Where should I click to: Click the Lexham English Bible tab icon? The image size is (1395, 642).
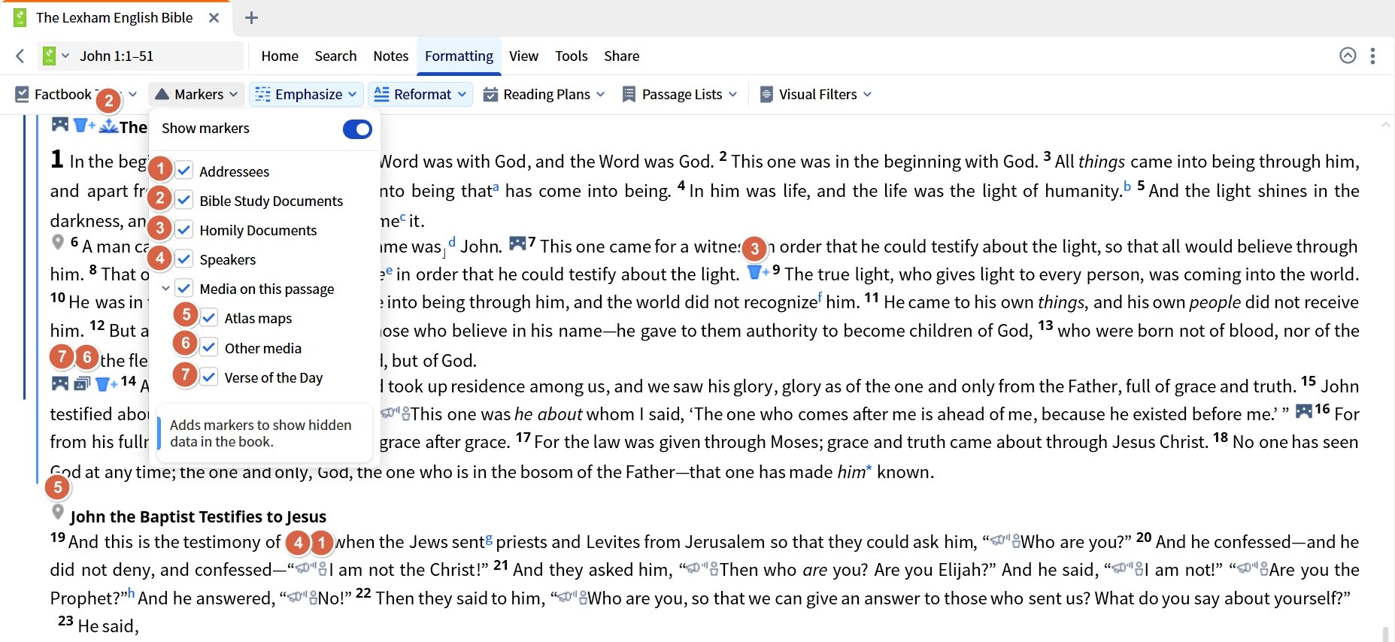coord(20,17)
